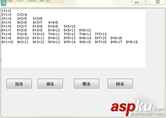Click the text "7+5=12"

coord(69,34)
